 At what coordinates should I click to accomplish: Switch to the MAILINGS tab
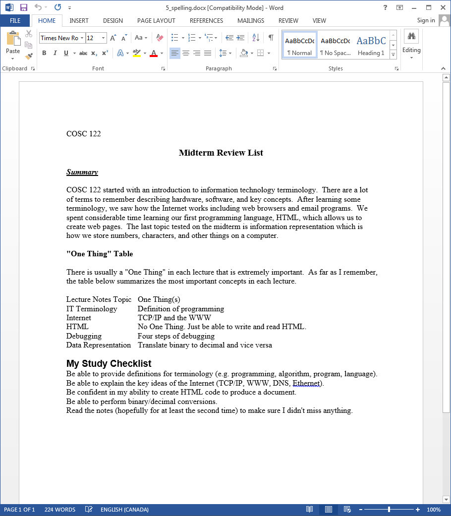pyautogui.click(x=251, y=21)
